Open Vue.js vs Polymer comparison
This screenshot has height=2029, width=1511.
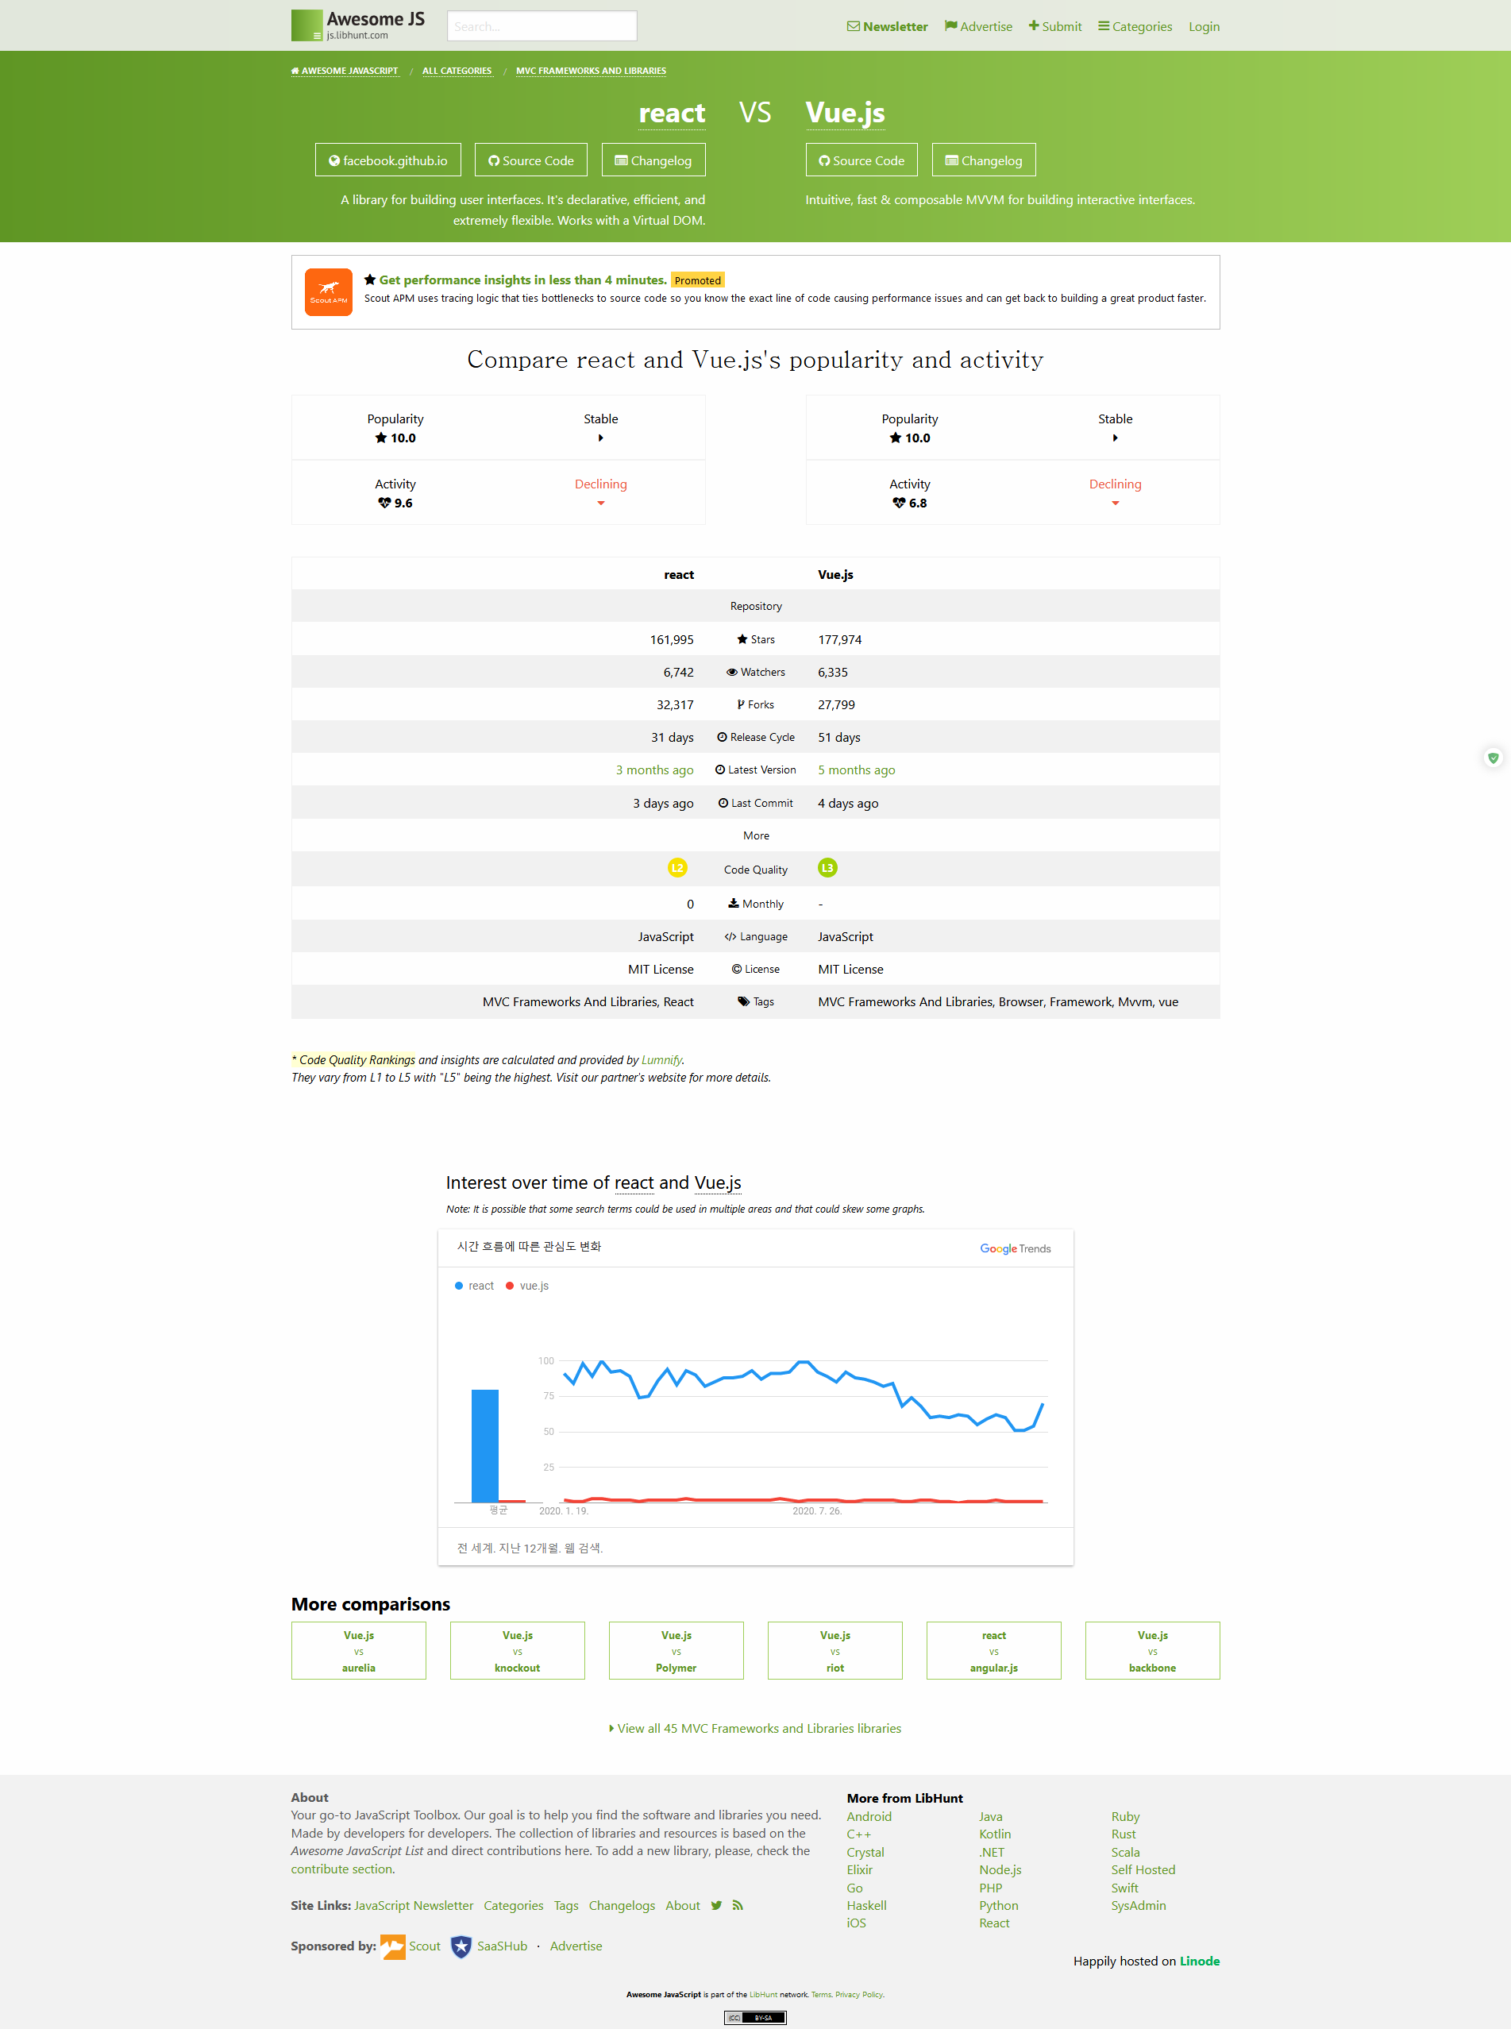(x=676, y=1650)
